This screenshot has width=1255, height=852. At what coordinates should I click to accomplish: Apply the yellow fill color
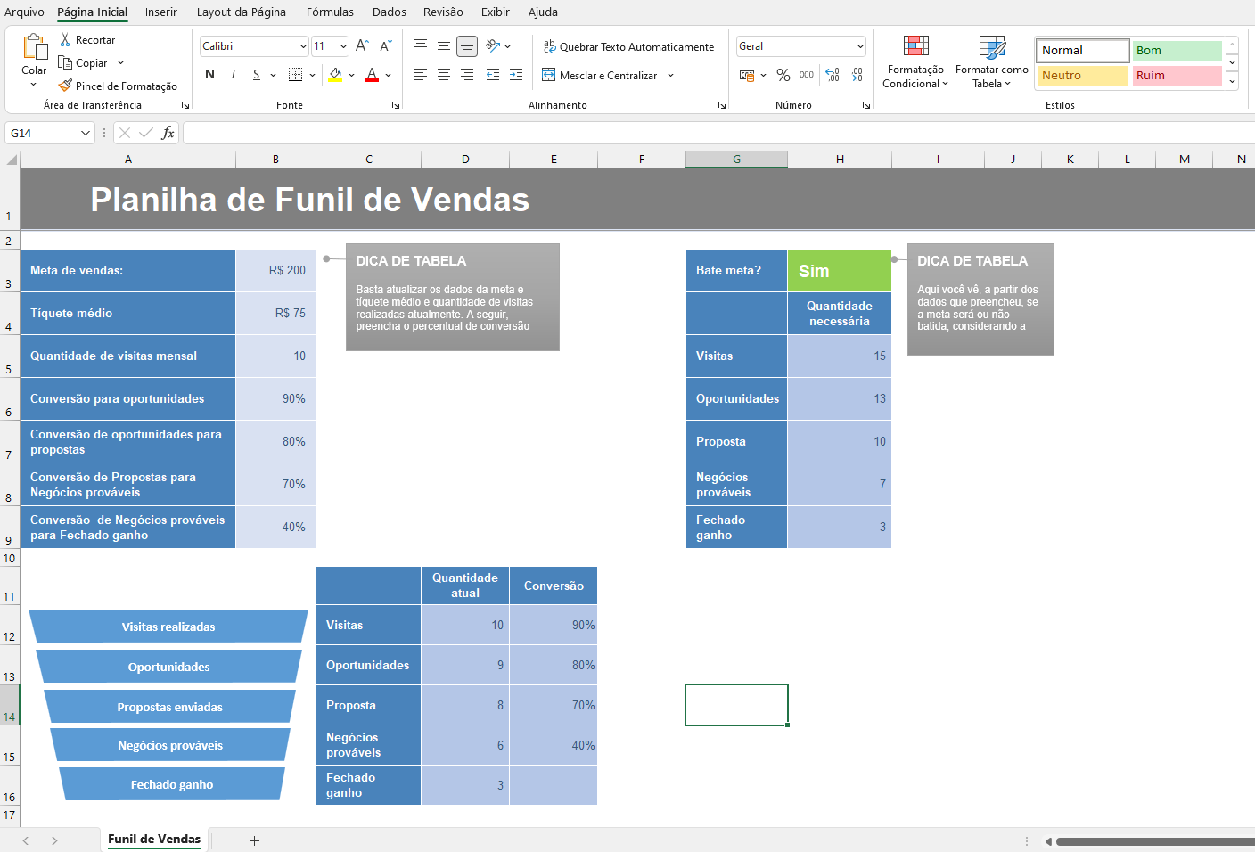pos(335,75)
